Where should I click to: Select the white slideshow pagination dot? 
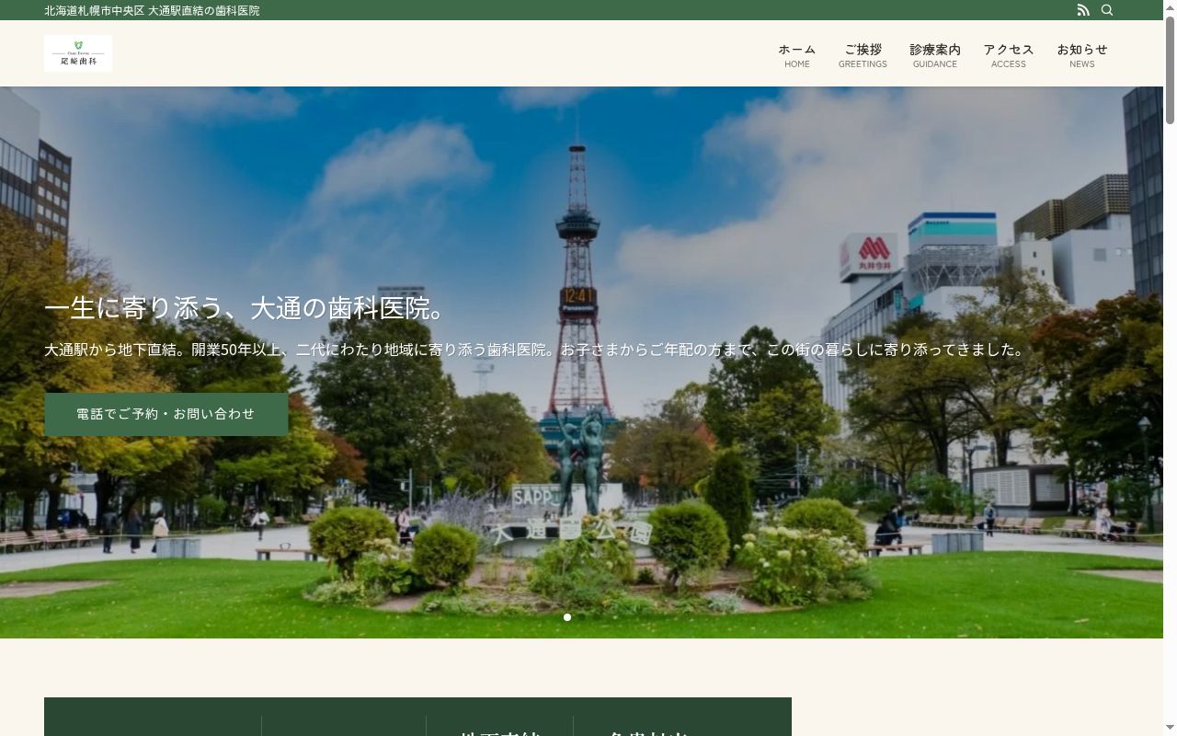point(567,617)
